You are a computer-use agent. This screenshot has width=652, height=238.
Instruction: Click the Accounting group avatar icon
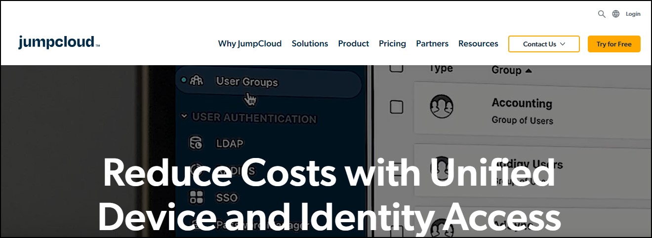click(x=442, y=107)
